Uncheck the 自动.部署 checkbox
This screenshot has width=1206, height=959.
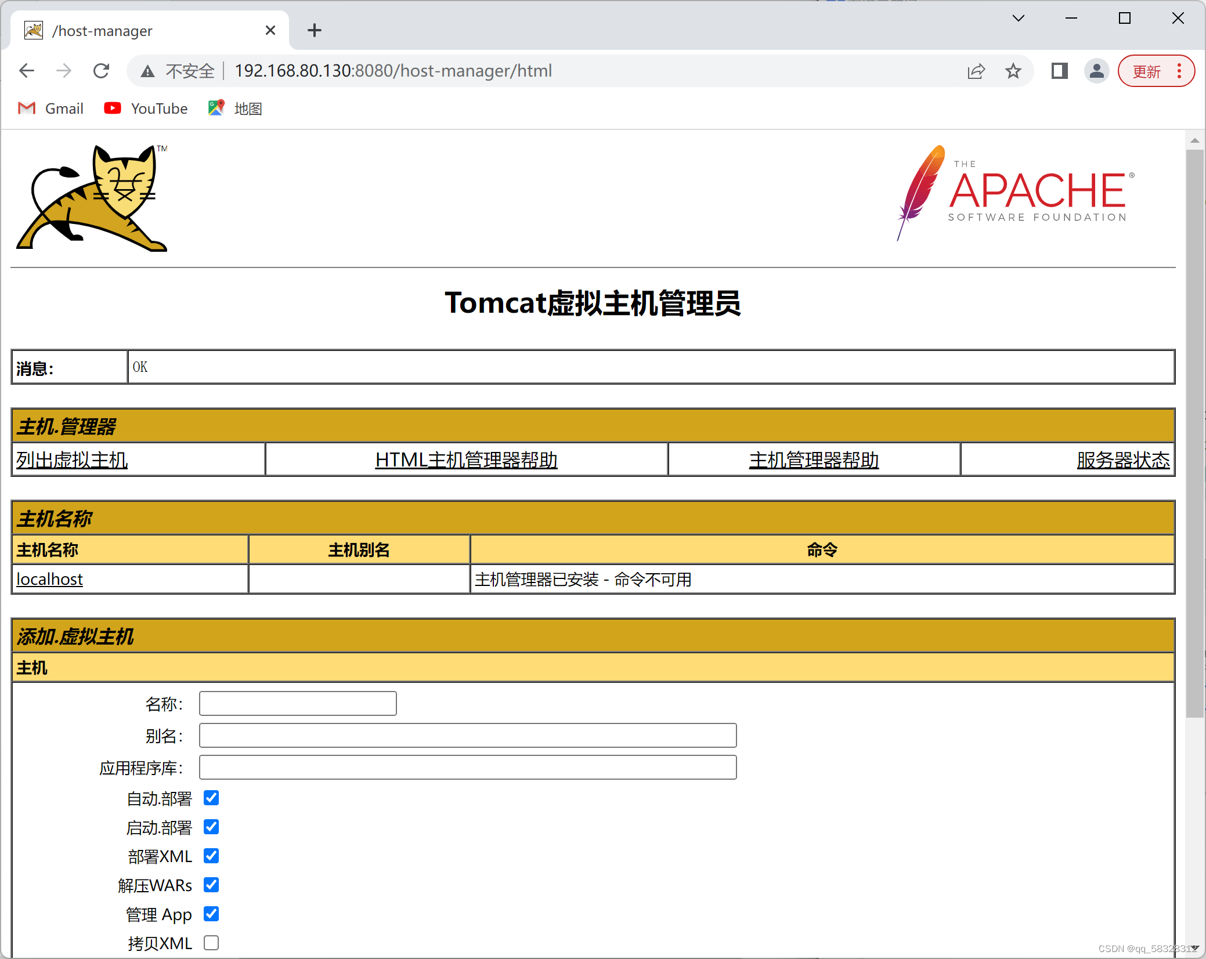[x=211, y=798]
